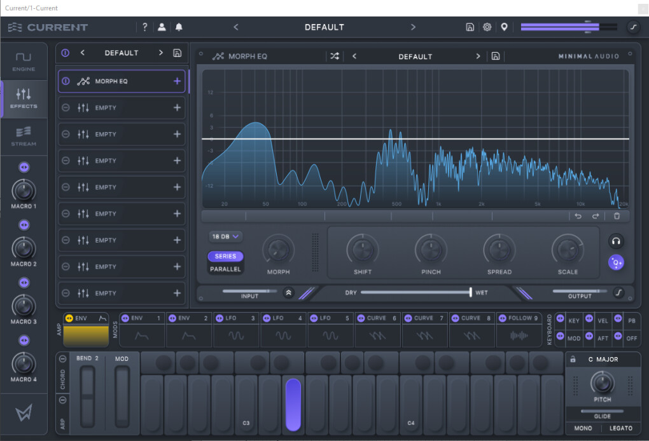Select the FOLLOW 9 modulator tab
The image size is (649, 441).
tap(519, 330)
